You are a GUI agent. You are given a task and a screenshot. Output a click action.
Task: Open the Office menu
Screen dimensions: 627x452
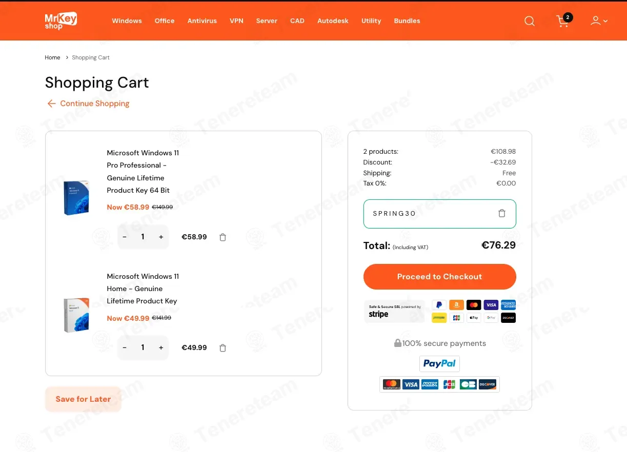(x=165, y=21)
